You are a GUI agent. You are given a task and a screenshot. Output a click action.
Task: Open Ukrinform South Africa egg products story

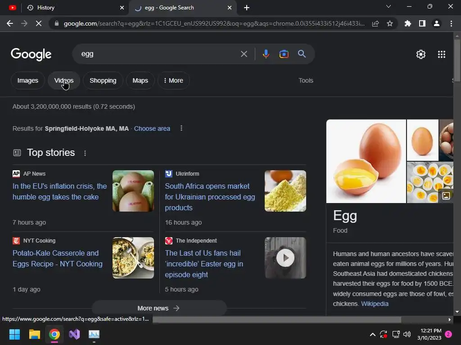210,197
